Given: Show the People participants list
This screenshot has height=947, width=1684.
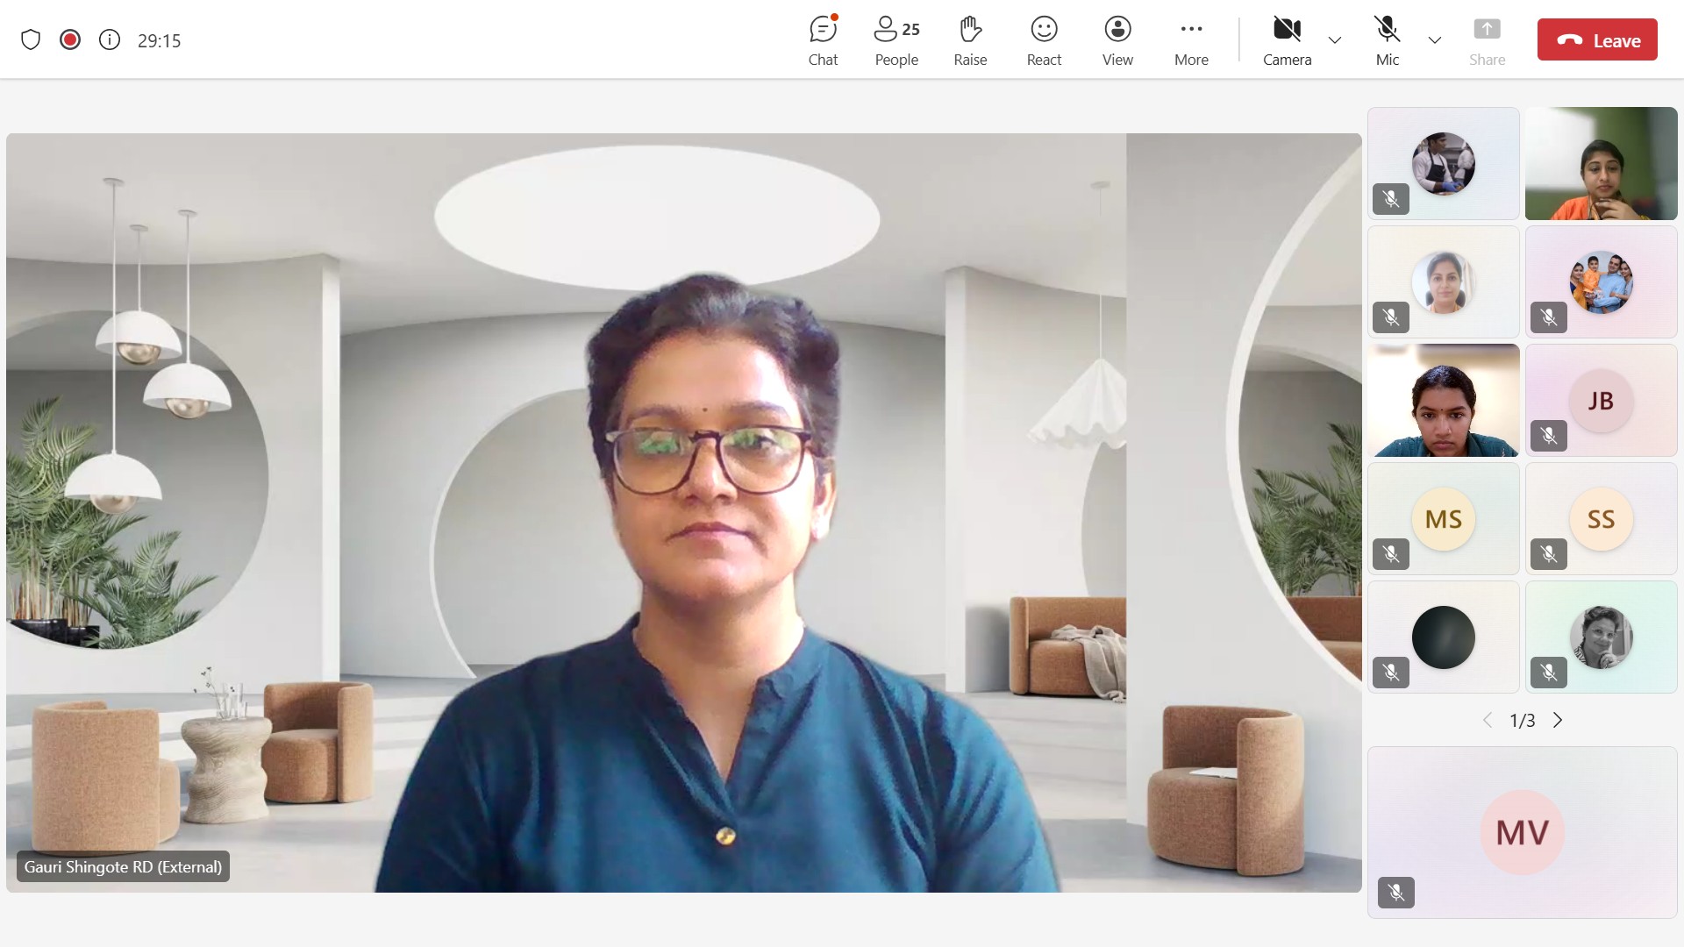Looking at the screenshot, I should 896,40.
